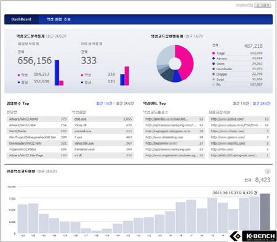The image size is (277, 242).
Task: Open the first distribution URL row with count 52
Action: point(174,119)
